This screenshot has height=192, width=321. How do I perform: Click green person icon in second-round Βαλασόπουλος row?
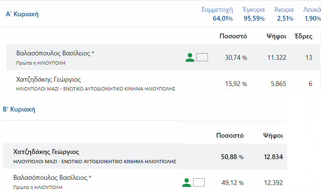click(x=186, y=182)
